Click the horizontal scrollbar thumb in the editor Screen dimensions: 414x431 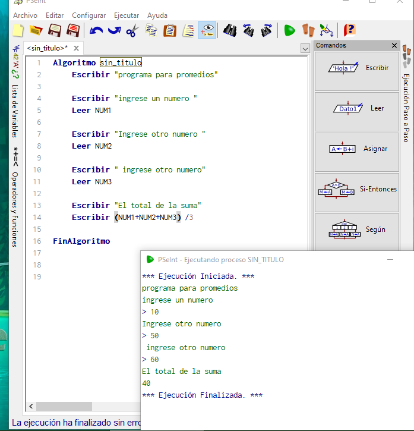64,406
